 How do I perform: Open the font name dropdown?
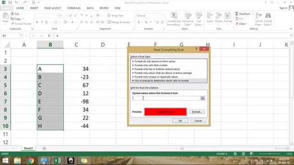point(57,16)
